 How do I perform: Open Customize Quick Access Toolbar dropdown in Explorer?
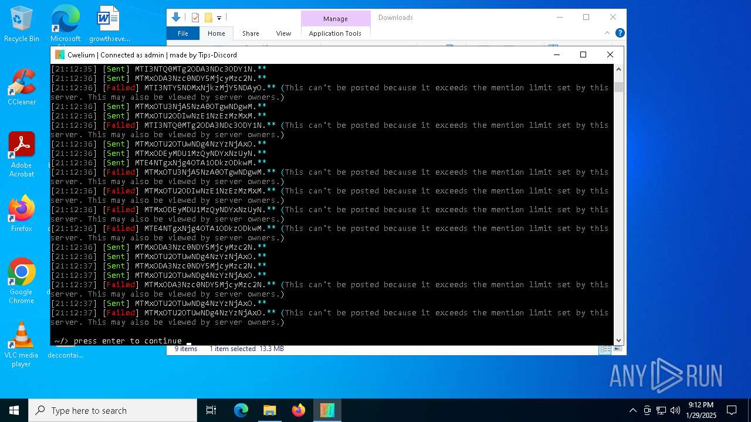[x=219, y=18]
